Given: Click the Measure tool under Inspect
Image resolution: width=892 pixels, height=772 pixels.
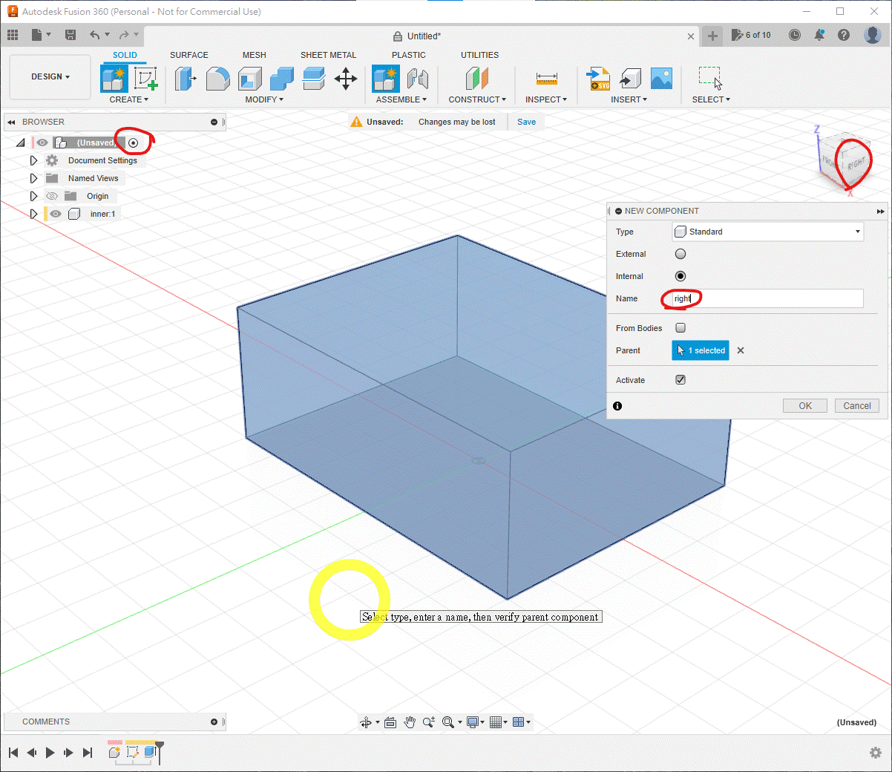Looking at the screenshot, I should [546, 79].
